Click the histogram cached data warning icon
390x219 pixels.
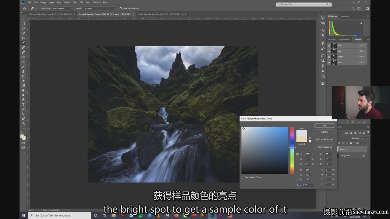coord(361,23)
